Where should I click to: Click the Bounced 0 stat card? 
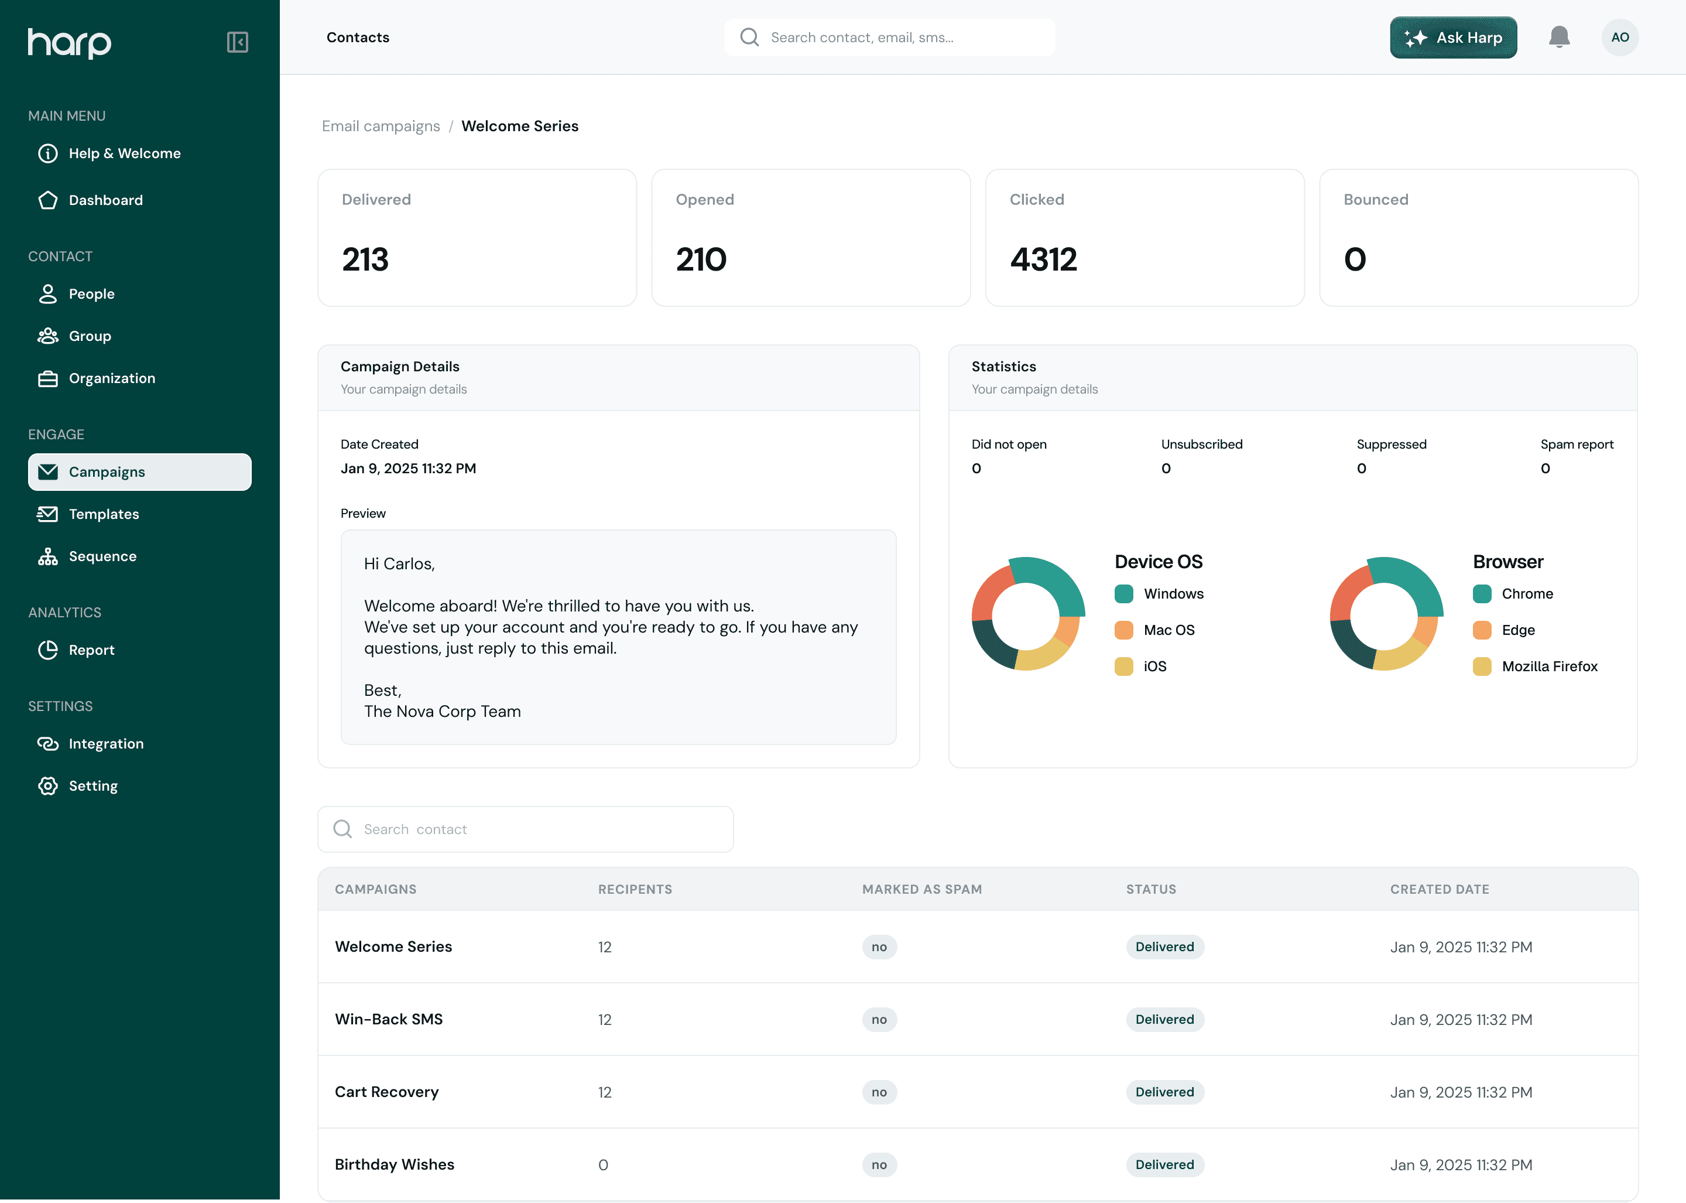pyautogui.click(x=1479, y=238)
